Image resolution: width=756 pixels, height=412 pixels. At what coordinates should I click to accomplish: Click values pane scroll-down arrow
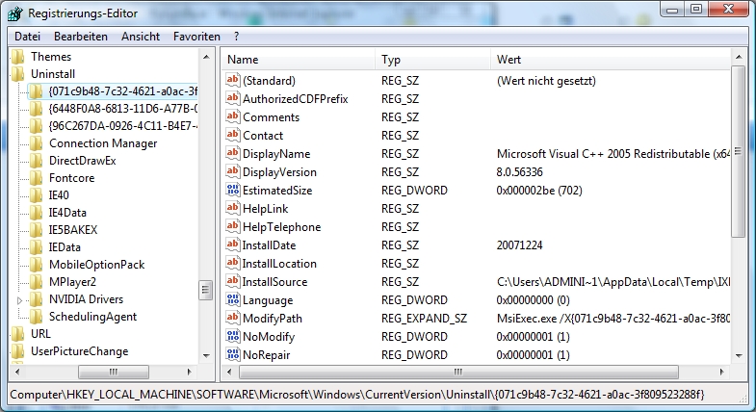pyautogui.click(x=738, y=356)
